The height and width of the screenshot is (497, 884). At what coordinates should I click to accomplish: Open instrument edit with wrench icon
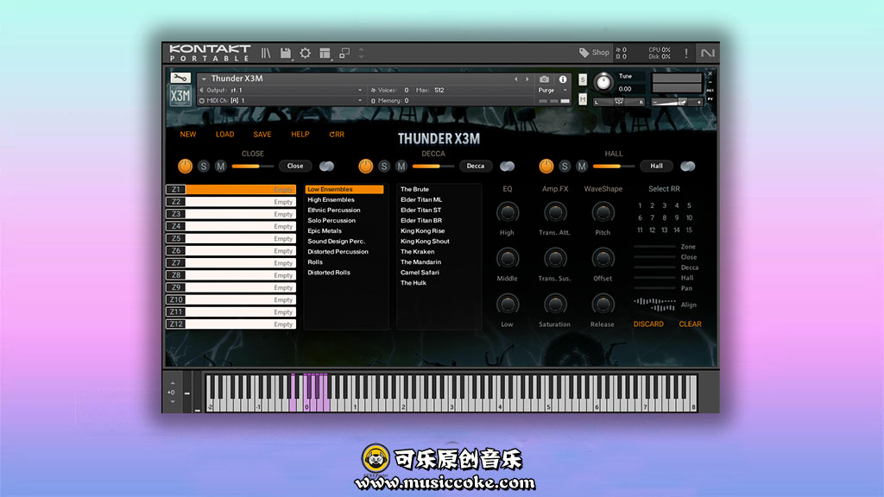(x=180, y=78)
